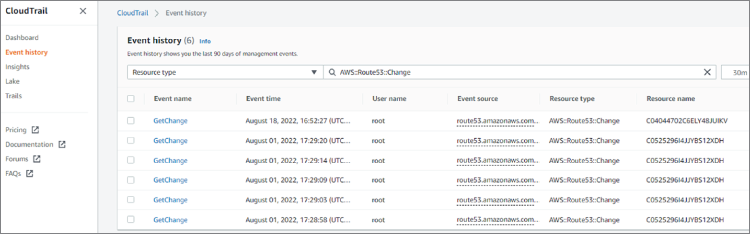This screenshot has height=234, width=750.
Task: Check the 17:29:09 GetChange event row
Action: [x=131, y=180]
